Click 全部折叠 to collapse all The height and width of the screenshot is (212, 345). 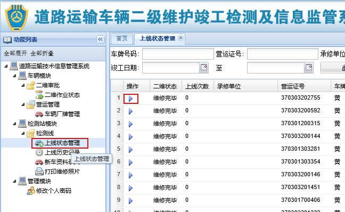(42, 53)
